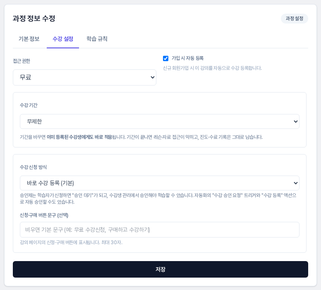Image resolution: width=321 pixels, height=290 pixels.
Task: Click the 신규 회원가입 시 description text
Action: pos(212,68)
